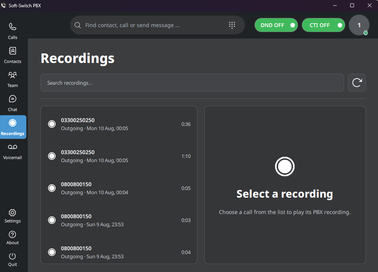The width and height of the screenshot is (378, 272).
Task: Click the Quit power icon
Action: [12, 256]
